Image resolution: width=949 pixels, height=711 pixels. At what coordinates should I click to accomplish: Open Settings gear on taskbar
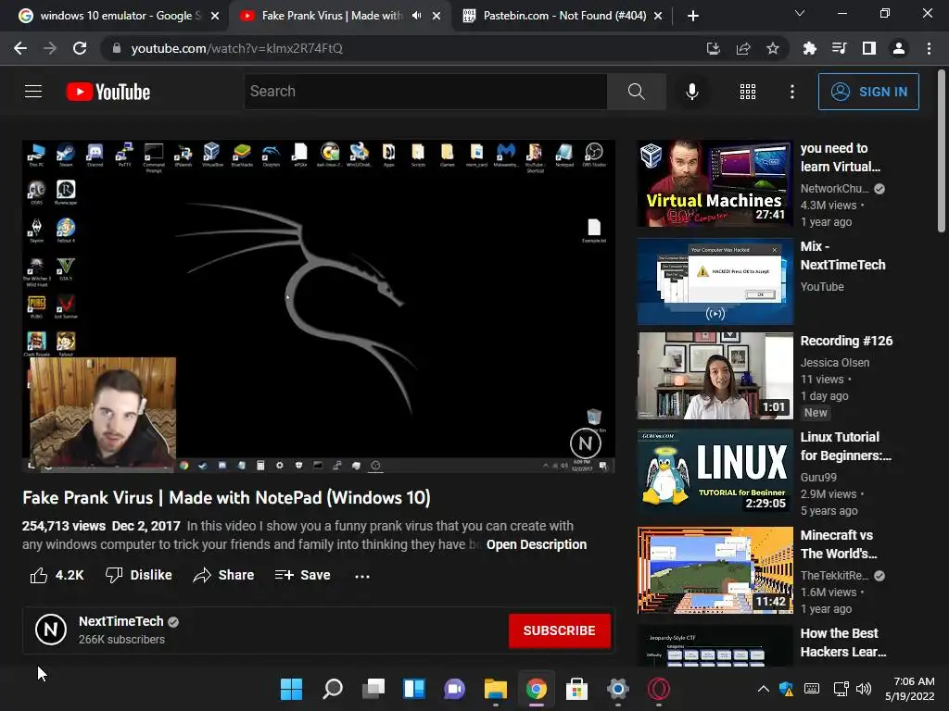[617, 689]
